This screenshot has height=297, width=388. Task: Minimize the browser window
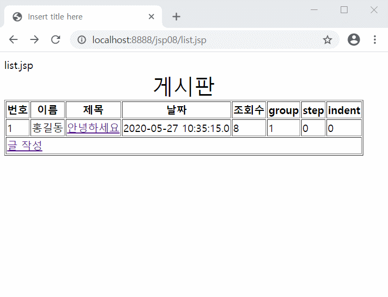pos(314,10)
